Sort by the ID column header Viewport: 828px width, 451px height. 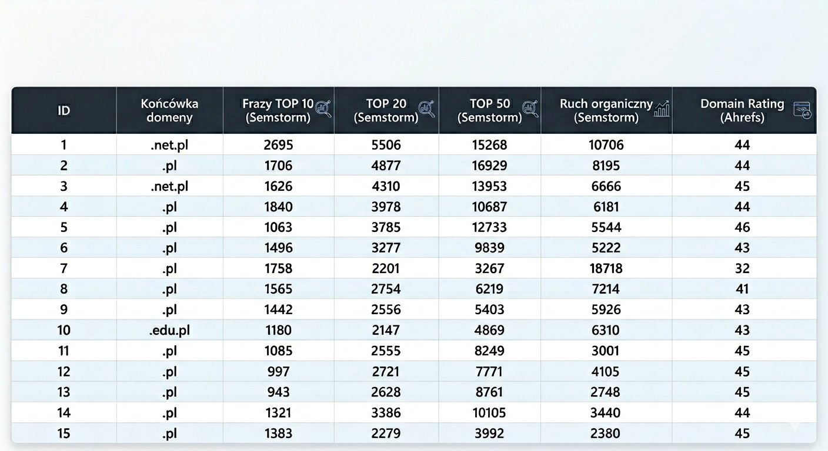64,110
